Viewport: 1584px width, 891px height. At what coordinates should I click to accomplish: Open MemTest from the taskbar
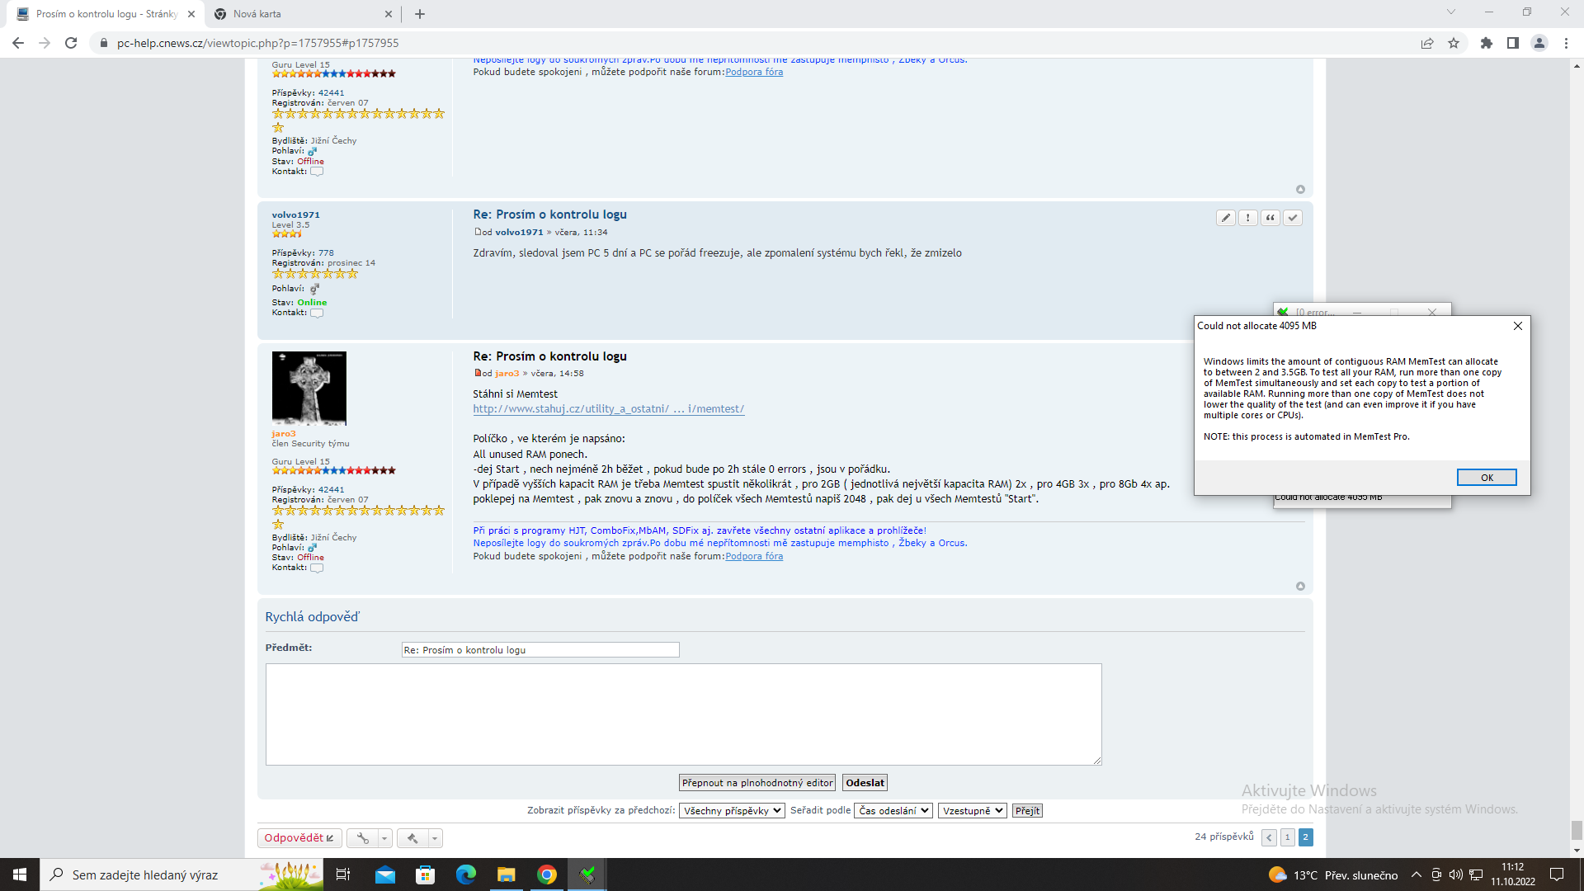tap(587, 874)
